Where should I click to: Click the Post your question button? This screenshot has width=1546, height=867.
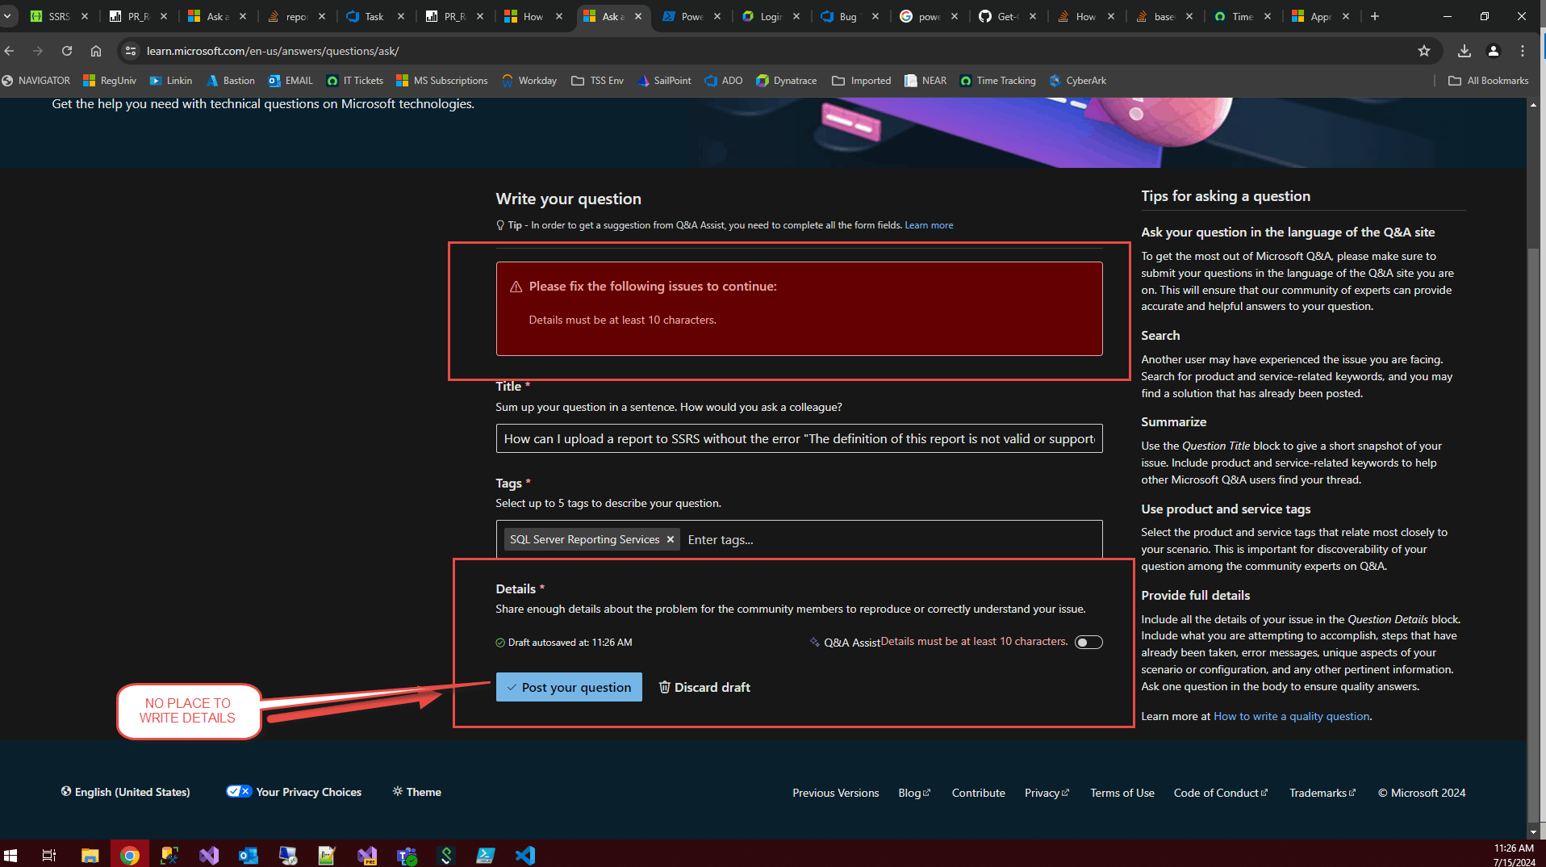568,687
